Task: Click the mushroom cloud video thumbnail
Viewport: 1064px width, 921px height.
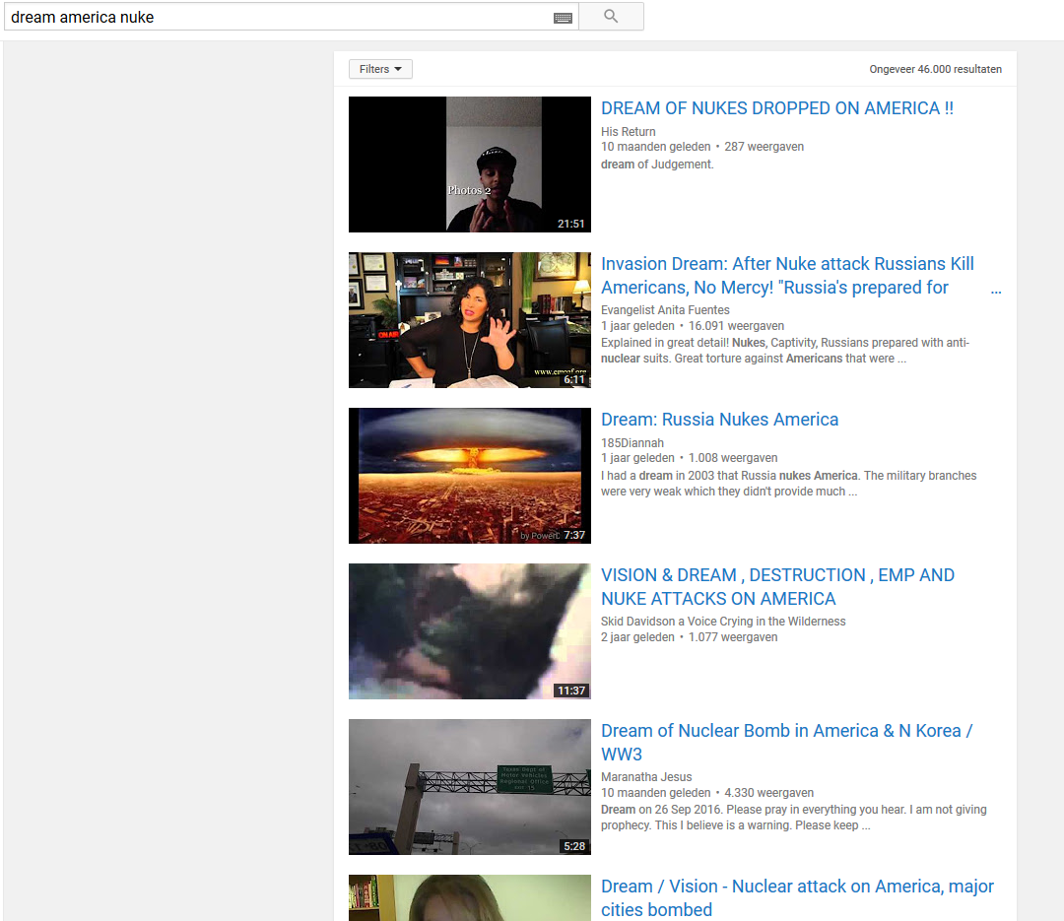Action: coord(469,476)
